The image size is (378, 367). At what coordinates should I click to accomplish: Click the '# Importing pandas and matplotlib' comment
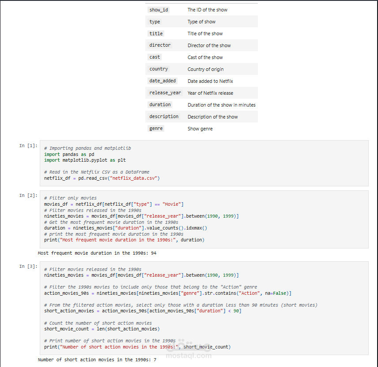pyautogui.click(x=87, y=148)
